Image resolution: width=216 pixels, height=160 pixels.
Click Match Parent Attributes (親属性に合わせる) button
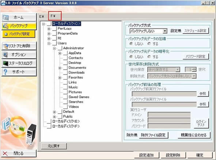pyautogui.click(x=194, y=135)
